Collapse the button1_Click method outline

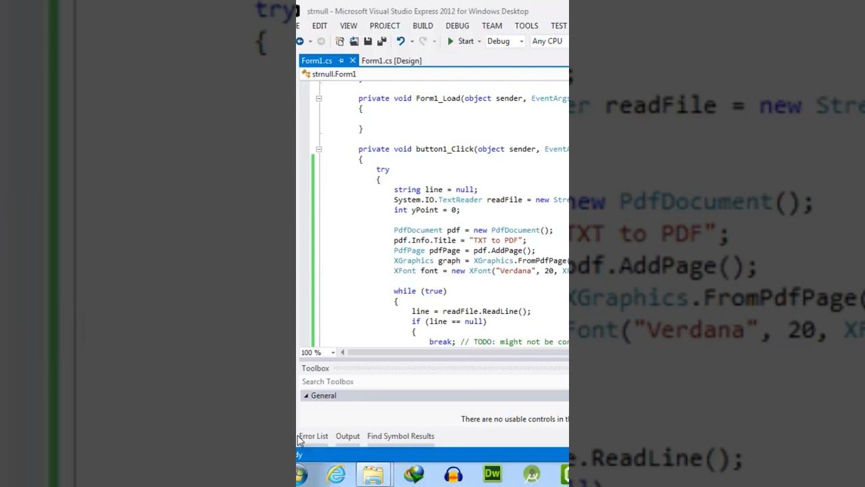coord(319,149)
